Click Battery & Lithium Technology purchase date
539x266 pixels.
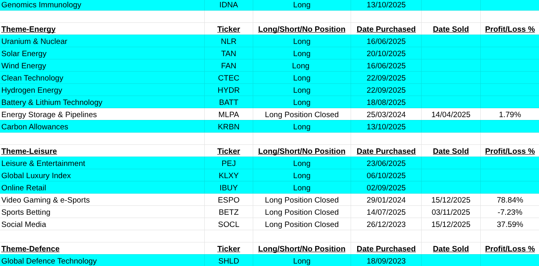click(386, 102)
